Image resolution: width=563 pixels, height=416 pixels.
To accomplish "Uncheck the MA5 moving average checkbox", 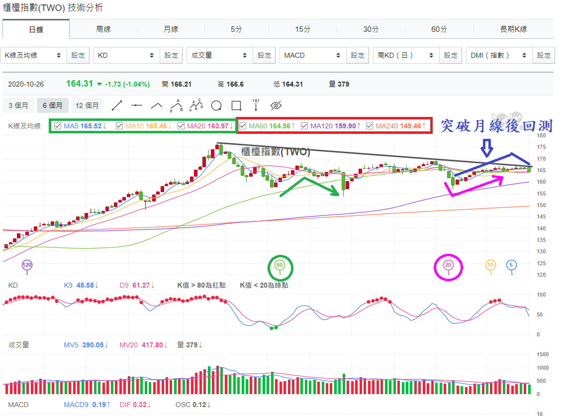I will (x=58, y=126).
